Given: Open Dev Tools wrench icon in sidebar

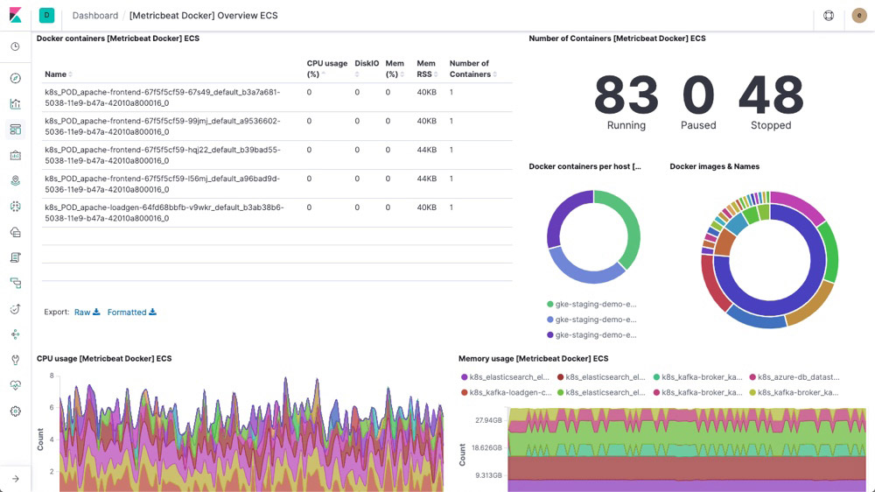Looking at the screenshot, I should (16, 360).
